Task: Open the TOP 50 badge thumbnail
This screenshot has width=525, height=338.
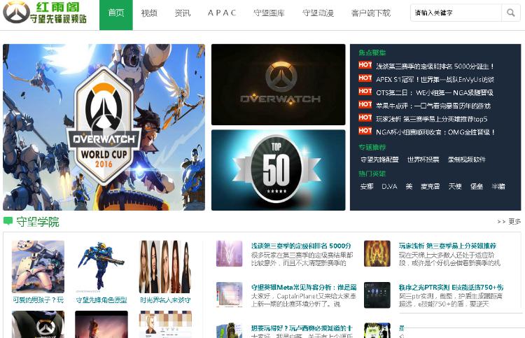Action: point(278,170)
